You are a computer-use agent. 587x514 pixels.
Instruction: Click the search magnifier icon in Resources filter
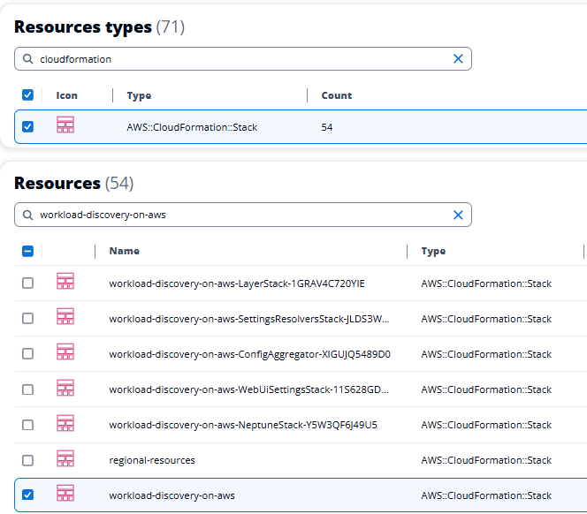27,215
